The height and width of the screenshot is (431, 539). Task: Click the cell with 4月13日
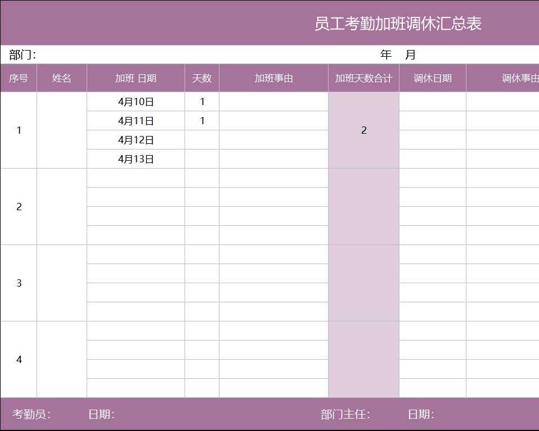point(136,159)
